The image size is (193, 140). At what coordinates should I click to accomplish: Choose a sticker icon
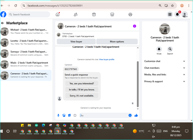pyautogui.click(x=69, y=115)
